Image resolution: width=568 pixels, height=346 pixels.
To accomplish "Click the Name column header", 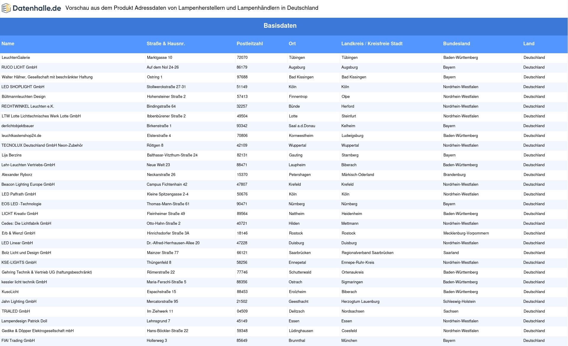I will click(x=8, y=43).
